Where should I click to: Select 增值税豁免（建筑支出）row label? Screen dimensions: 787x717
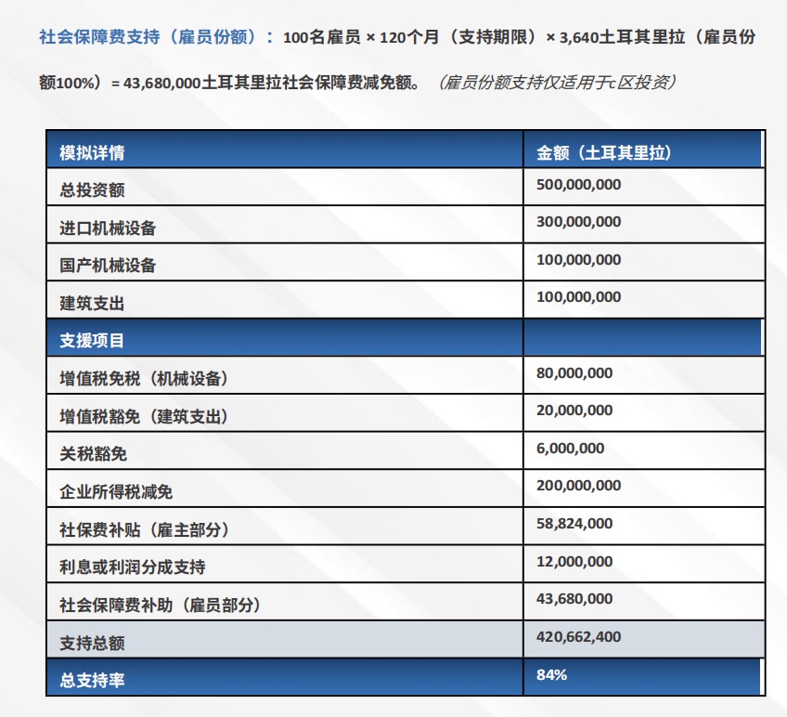[x=144, y=417]
